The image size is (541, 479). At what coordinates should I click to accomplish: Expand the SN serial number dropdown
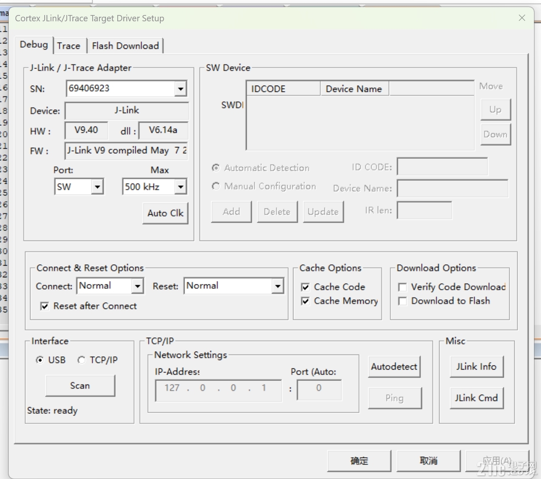pyautogui.click(x=180, y=89)
